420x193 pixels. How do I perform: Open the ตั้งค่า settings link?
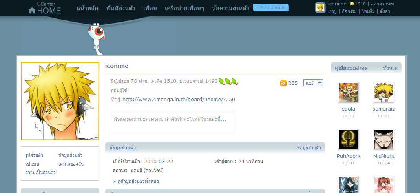click(x=385, y=11)
